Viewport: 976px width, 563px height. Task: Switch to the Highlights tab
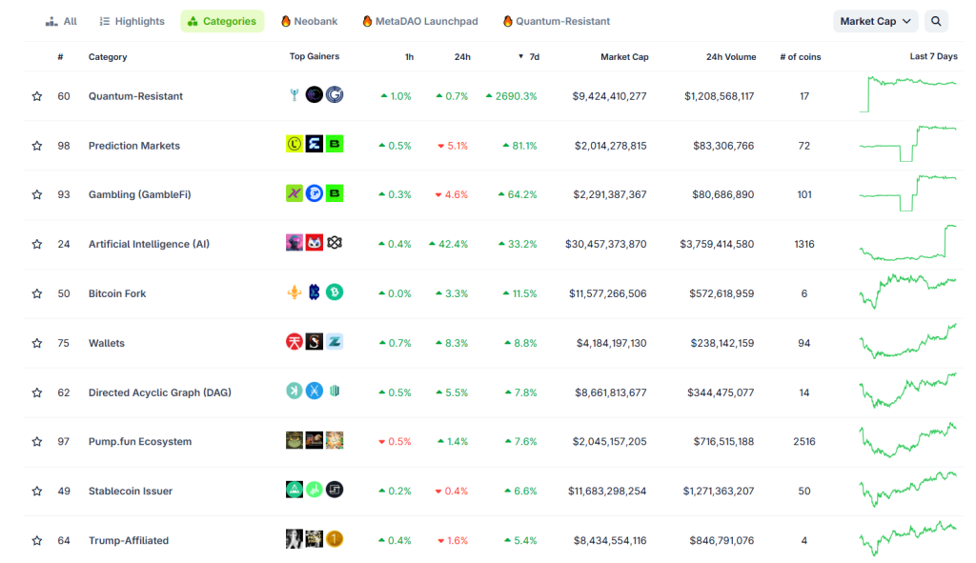(132, 20)
